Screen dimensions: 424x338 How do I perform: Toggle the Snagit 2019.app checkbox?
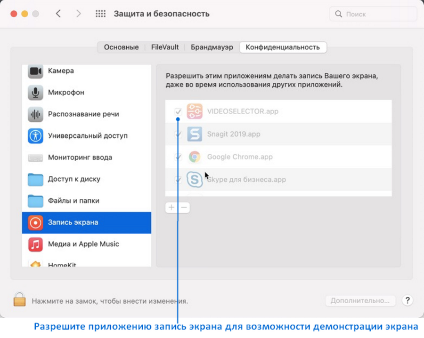pos(178,134)
